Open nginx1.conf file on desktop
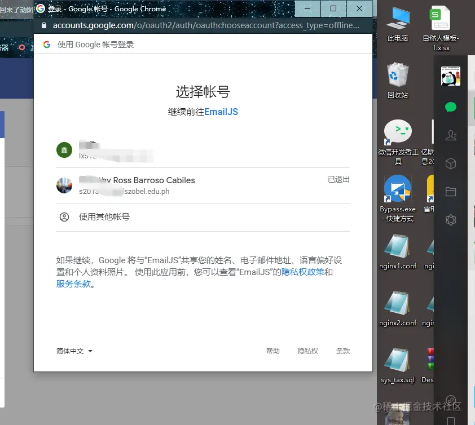 click(x=398, y=252)
